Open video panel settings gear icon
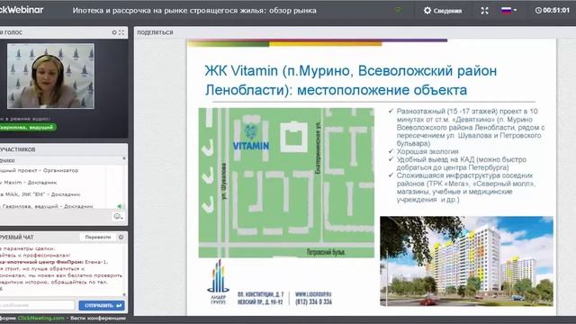Image resolution: width=576 pixels, height=324 pixels. (x=114, y=32)
